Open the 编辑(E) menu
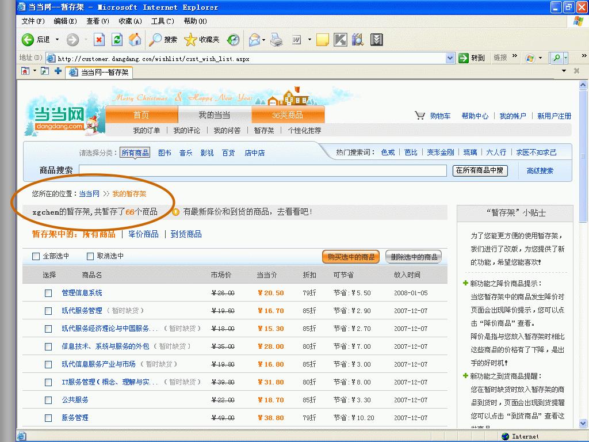The height and width of the screenshot is (442, 589). pyautogui.click(x=66, y=21)
